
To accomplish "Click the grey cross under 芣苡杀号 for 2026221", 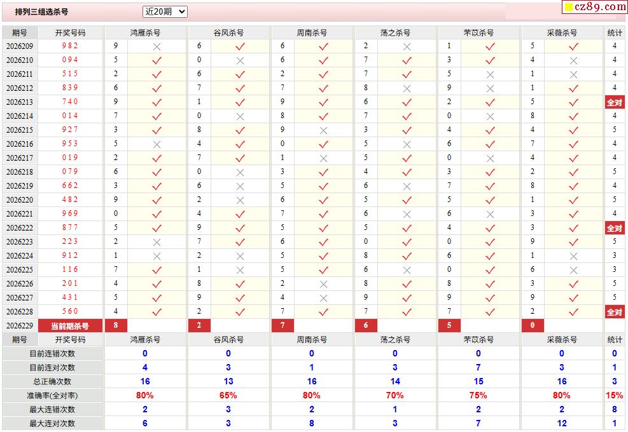I will coord(490,214).
